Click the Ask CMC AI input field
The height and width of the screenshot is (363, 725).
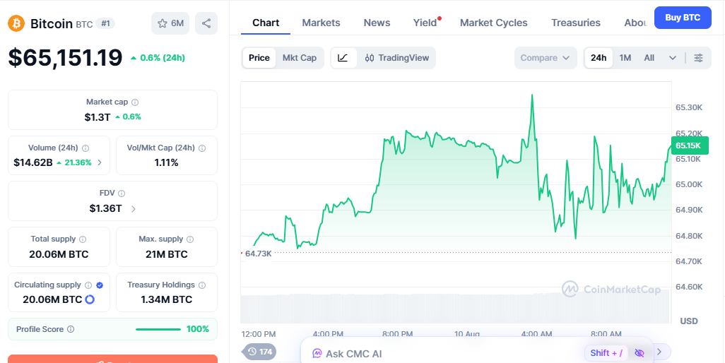coord(476,352)
